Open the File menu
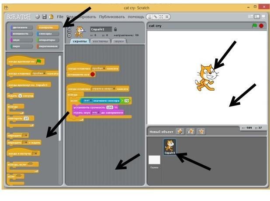 pyautogui.click(x=60, y=17)
